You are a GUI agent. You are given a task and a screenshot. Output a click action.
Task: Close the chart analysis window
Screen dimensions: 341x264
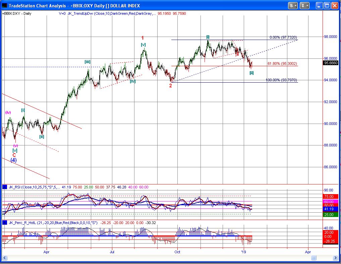click(335, 6)
